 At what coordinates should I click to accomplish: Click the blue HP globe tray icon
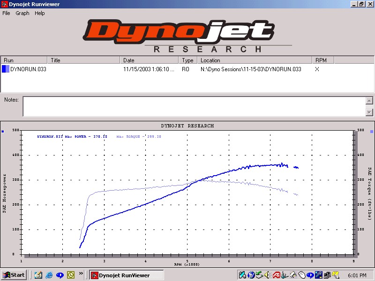pos(251,275)
